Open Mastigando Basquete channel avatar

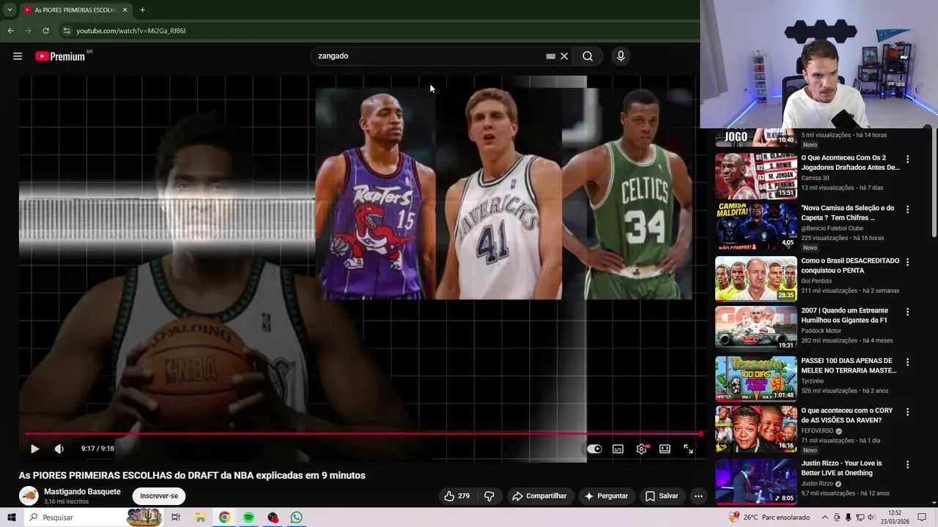tap(29, 496)
